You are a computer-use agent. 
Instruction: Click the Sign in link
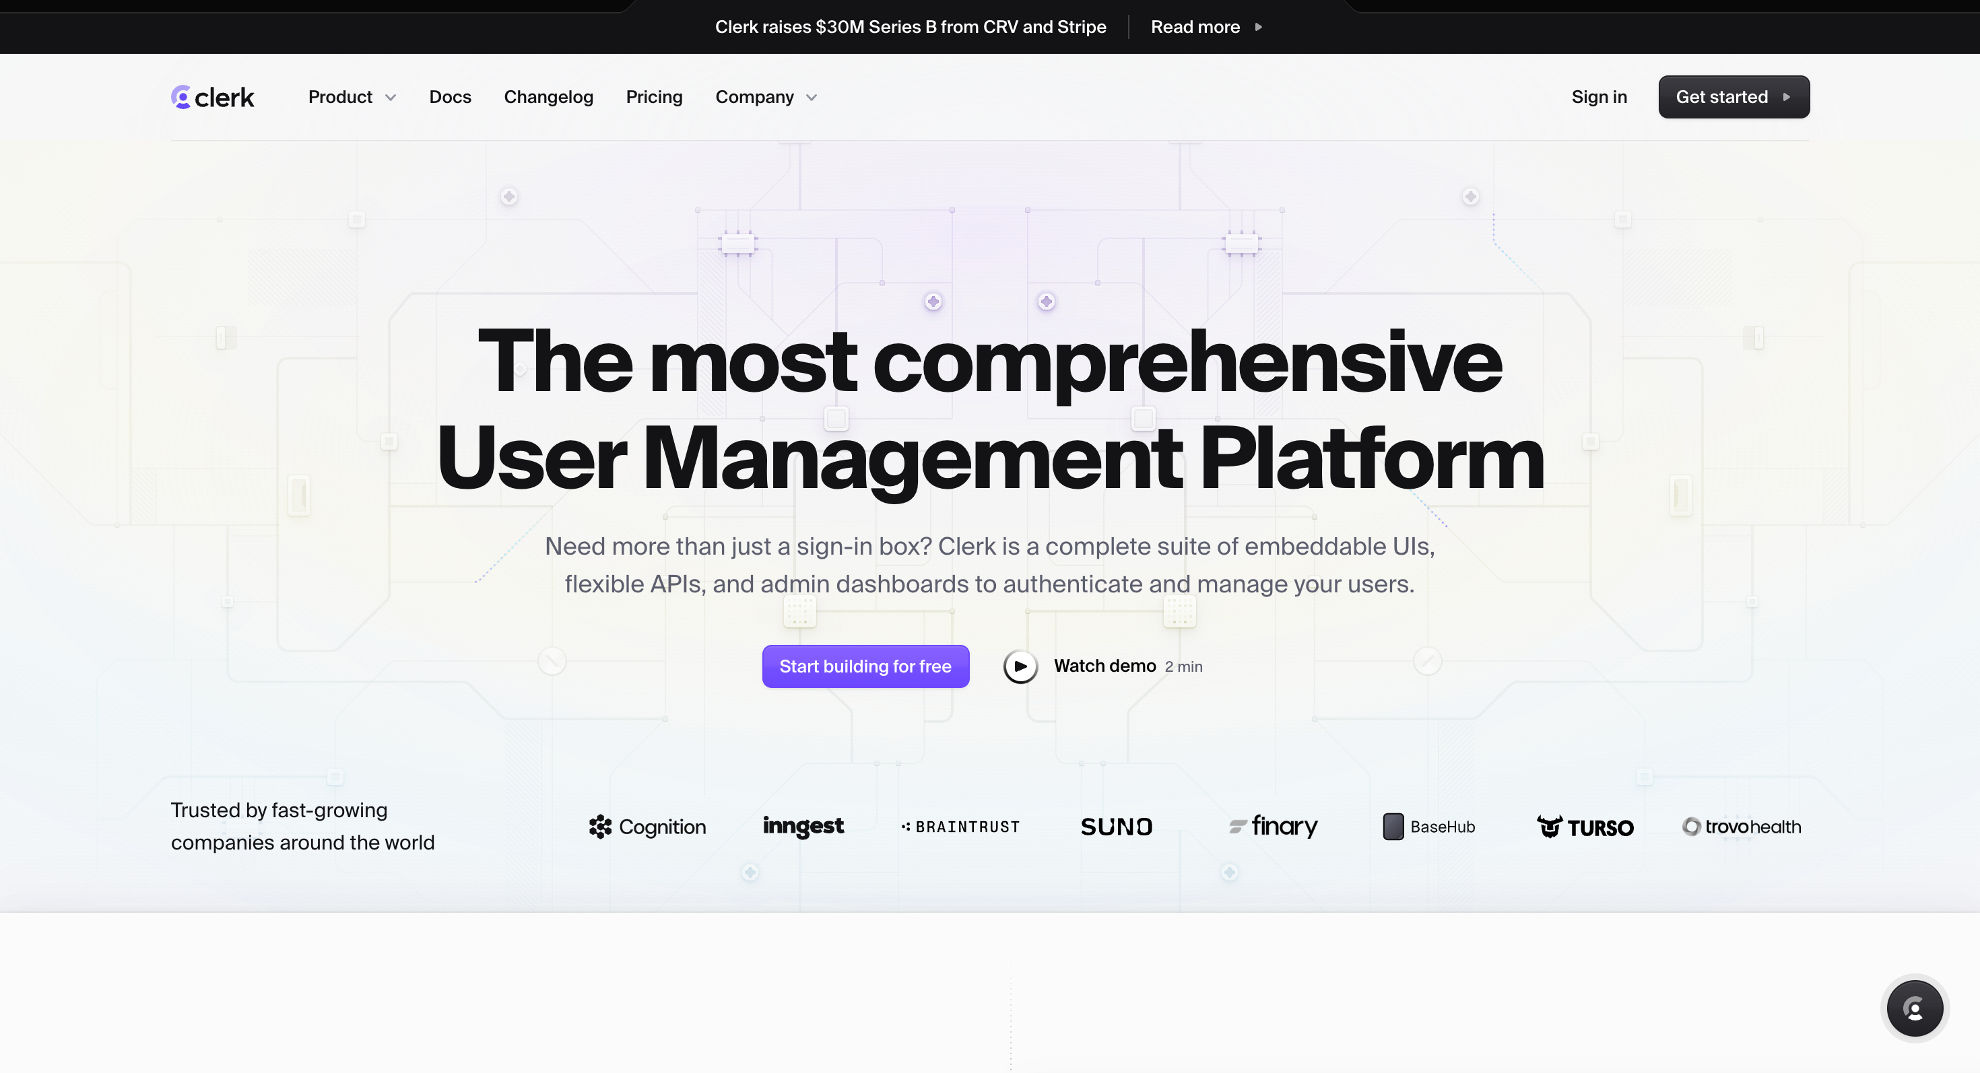click(1599, 98)
